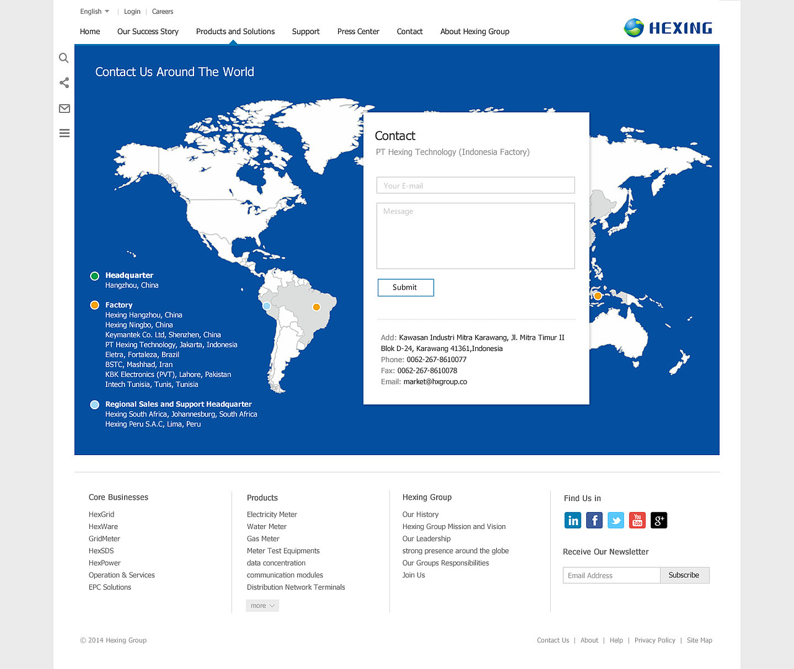
Task: Submit the contact form
Action: 405,287
